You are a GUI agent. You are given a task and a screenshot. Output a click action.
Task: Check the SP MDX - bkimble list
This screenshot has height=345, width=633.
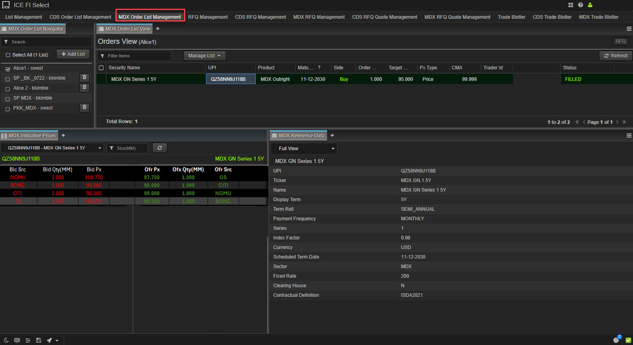[8, 99]
